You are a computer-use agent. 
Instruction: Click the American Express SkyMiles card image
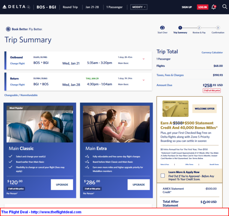tap(175, 109)
